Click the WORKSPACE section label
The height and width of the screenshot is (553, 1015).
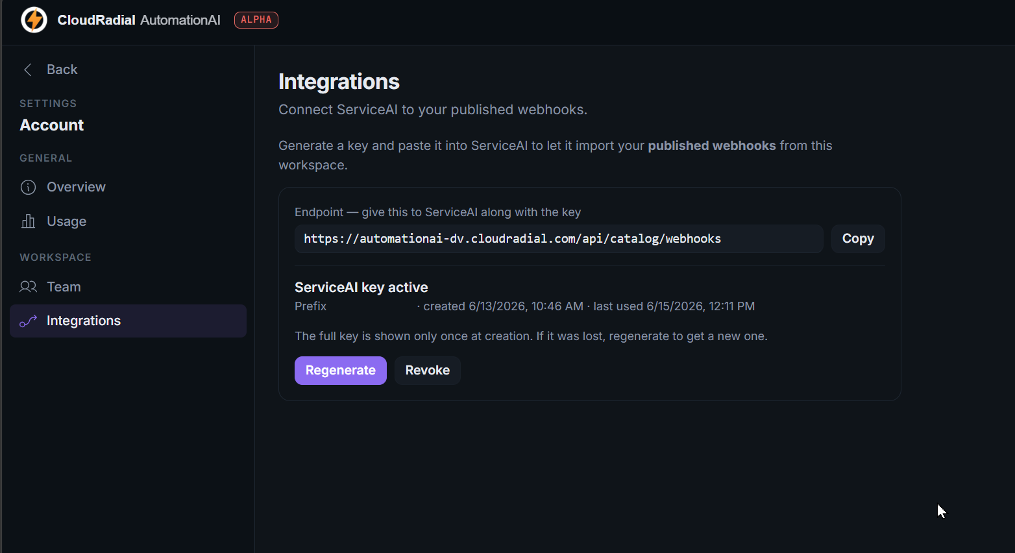coord(55,258)
